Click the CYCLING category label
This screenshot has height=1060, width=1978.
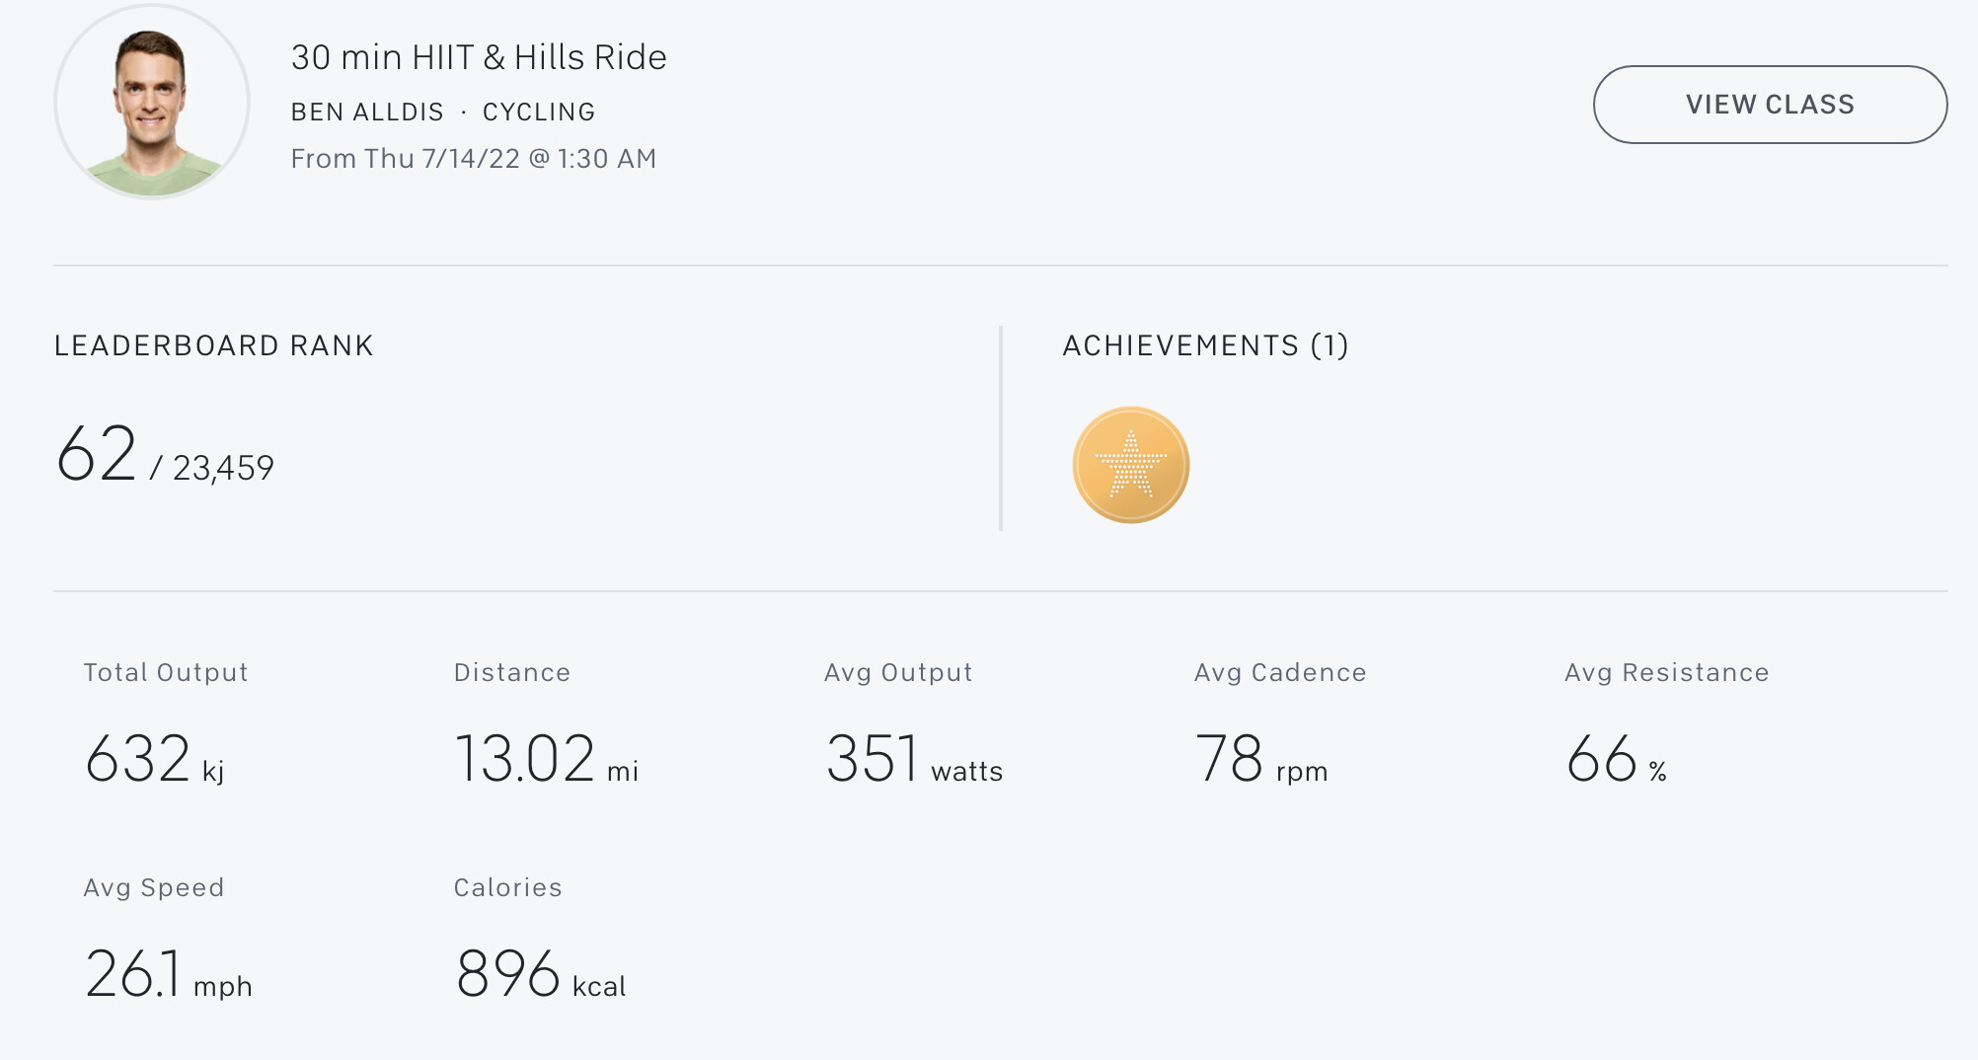pos(539,112)
